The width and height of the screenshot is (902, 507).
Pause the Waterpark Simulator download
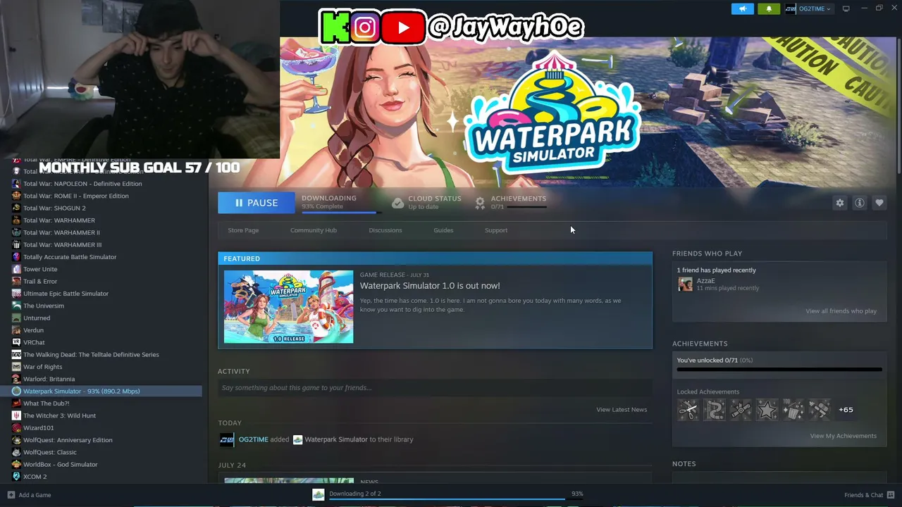click(x=257, y=203)
